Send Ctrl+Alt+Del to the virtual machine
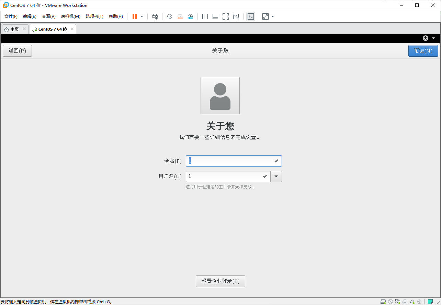The width and height of the screenshot is (441, 305). point(155,16)
